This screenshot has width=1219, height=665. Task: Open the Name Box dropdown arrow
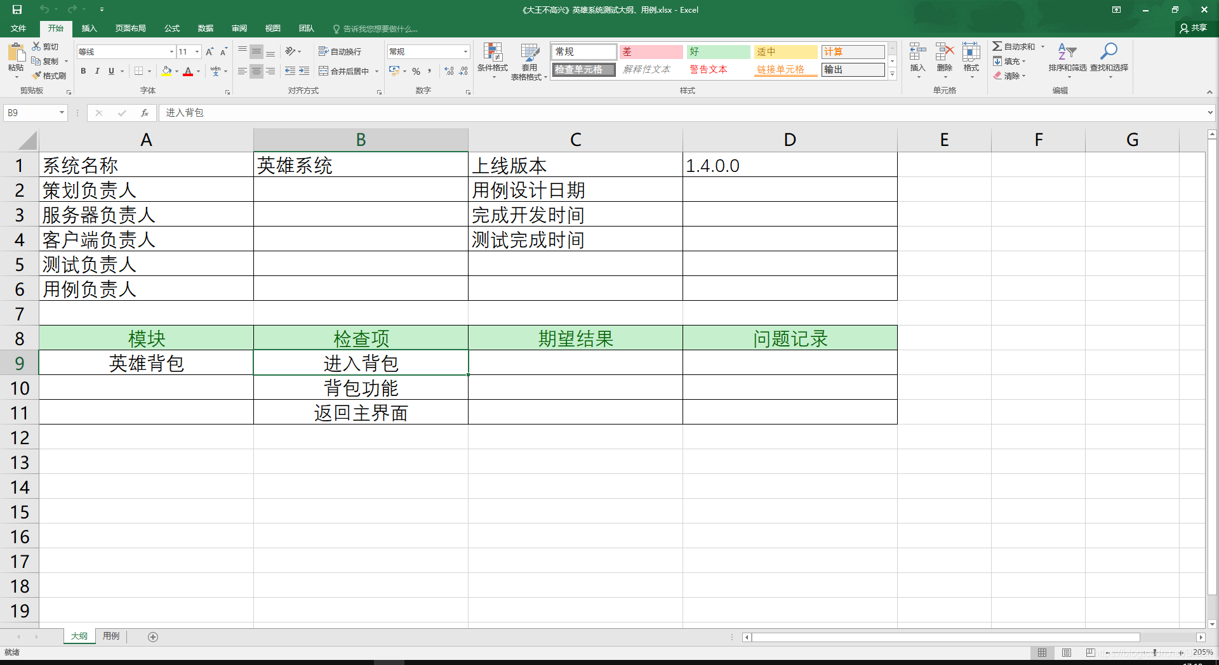tap(62, 113)
